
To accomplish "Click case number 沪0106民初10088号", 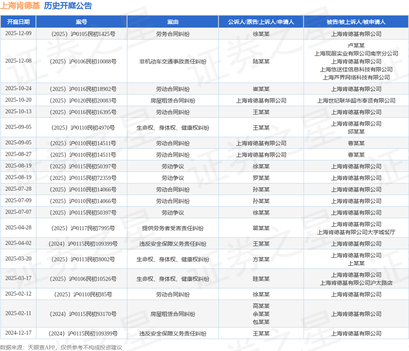I will [83, 61].
